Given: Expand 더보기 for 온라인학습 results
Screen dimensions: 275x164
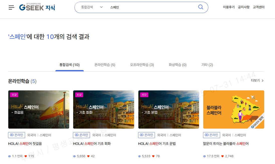Looking at the screenshot, I should tap(257, 81).
